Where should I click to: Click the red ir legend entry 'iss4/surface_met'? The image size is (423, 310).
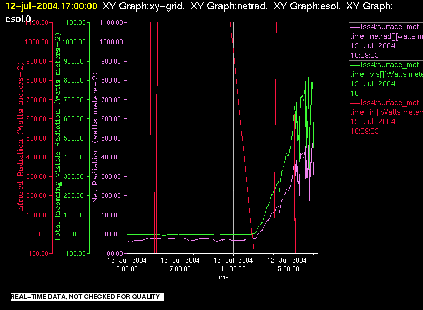[385, 103]
